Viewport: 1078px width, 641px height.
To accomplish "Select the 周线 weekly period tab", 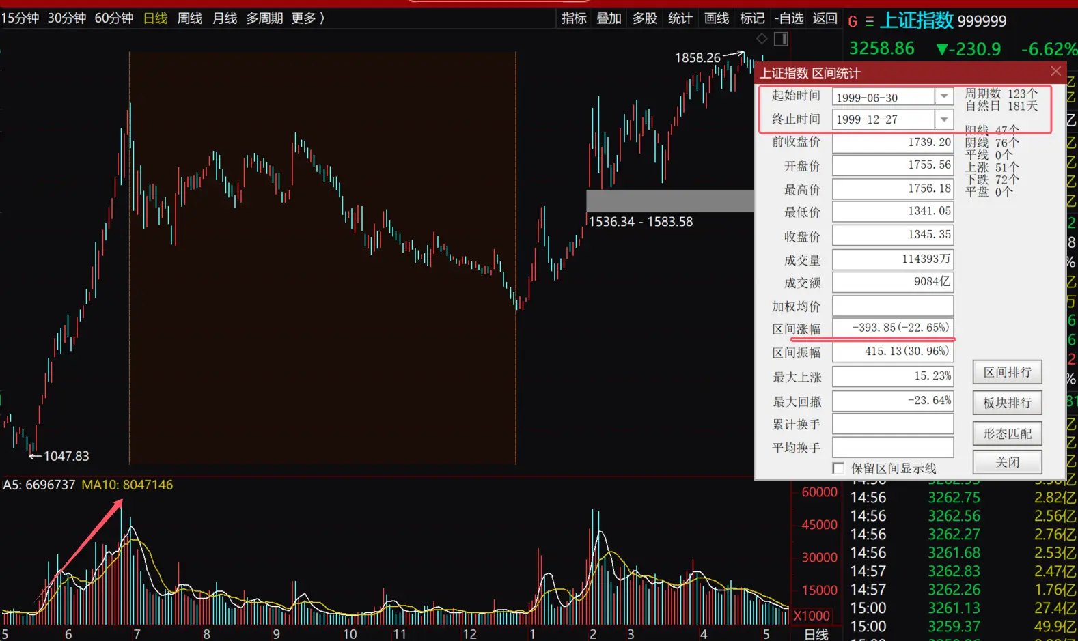I will 190,18.
